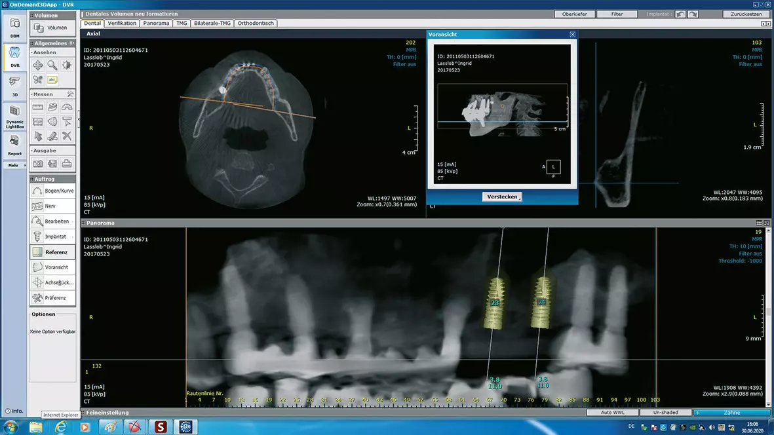Select the profile graph measurement tool
This screenshot has width=774, height=435.
[38, 121]
